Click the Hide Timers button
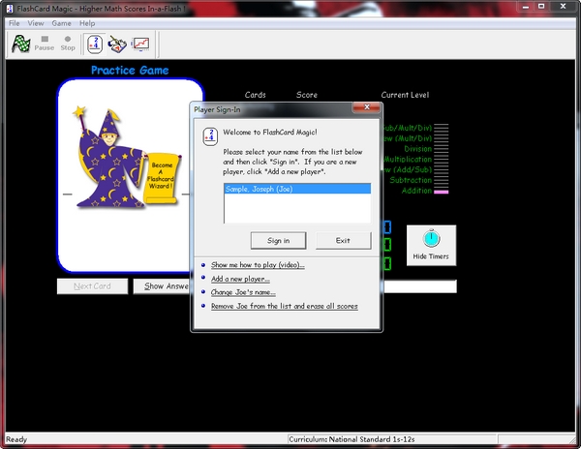 point(431,245)
